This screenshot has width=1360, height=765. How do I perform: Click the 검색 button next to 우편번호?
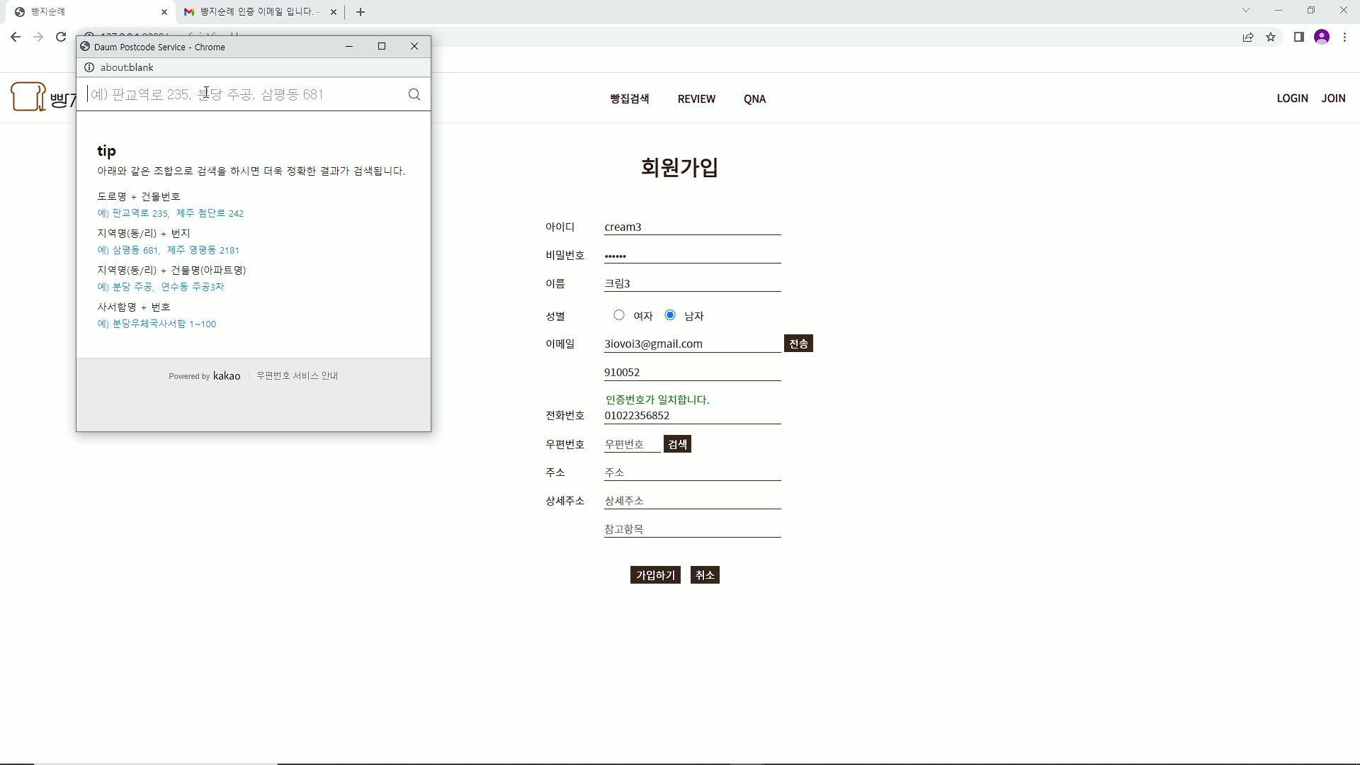(x=676, y=443)
